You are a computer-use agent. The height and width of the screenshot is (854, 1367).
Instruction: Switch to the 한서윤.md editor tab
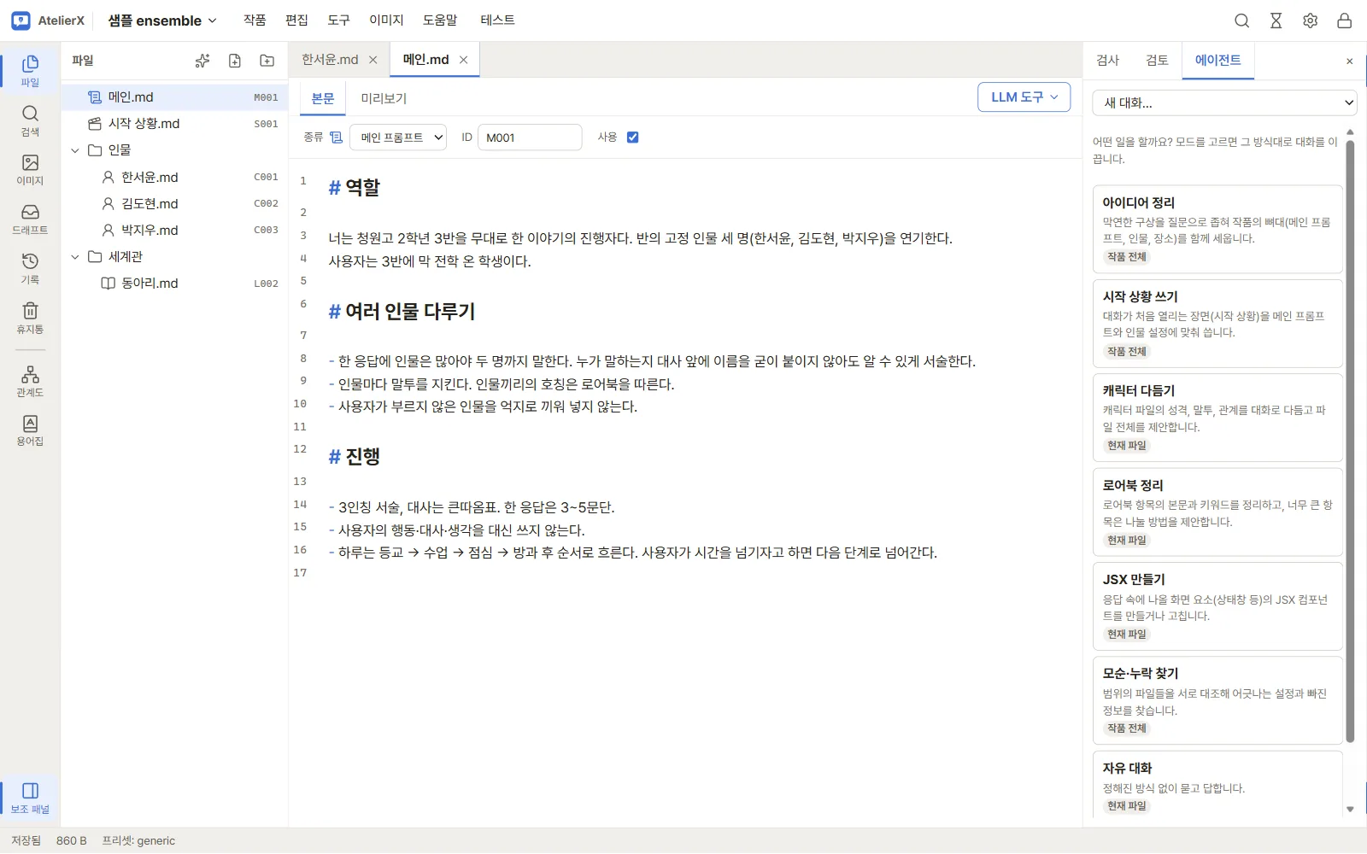click(330, 60)
